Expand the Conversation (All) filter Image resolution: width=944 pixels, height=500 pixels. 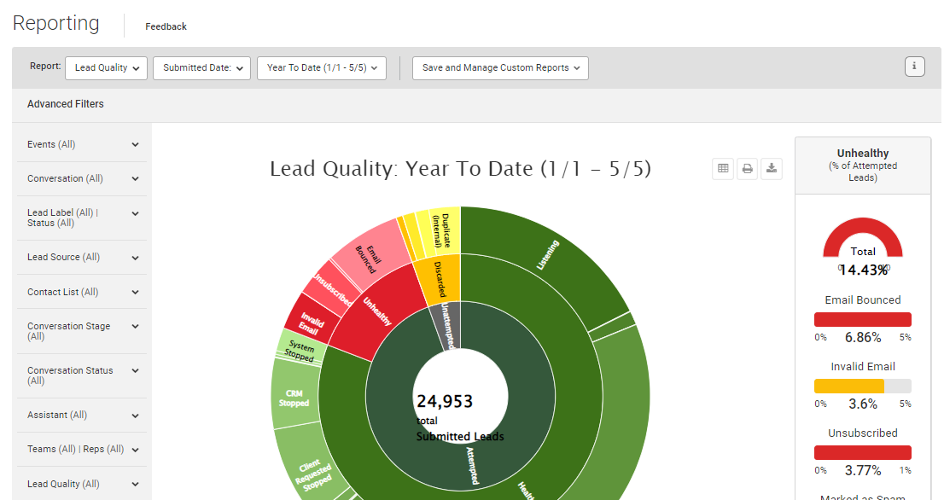(82, 178)
